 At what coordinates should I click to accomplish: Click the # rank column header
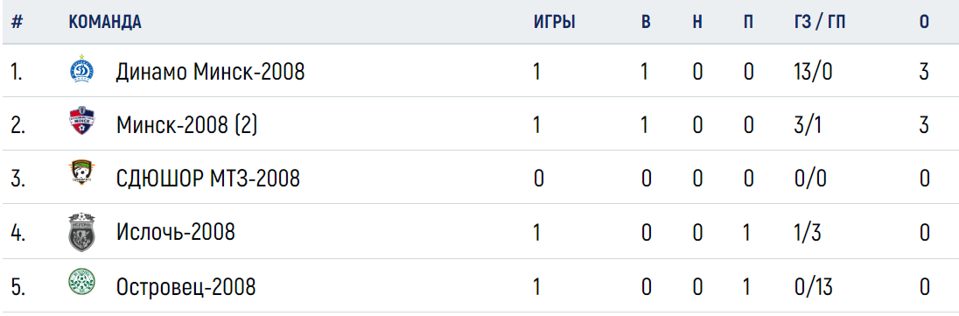(x=17, y=22)
